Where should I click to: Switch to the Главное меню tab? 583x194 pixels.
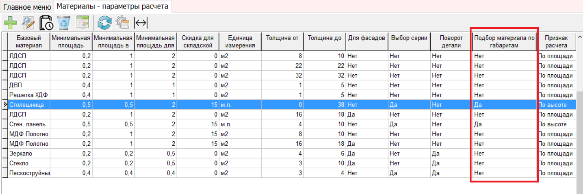pos(27,7)
